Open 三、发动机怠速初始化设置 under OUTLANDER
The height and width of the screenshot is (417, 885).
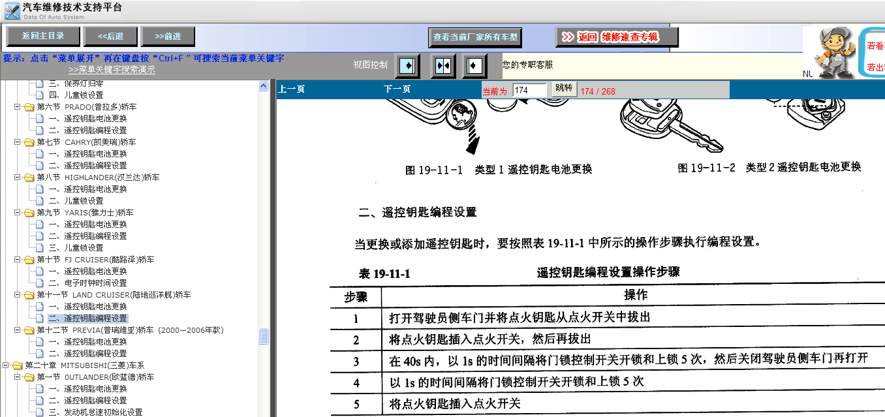pyautogui.click(x=95, y=412)
